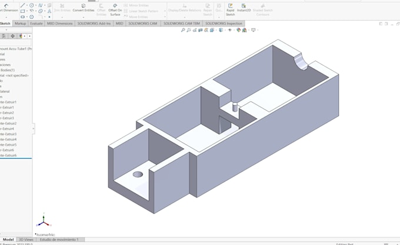The image size is (400, 245).
Task: Select Estudio de movimiento 1 tab
Action: (x=59, y=240)
